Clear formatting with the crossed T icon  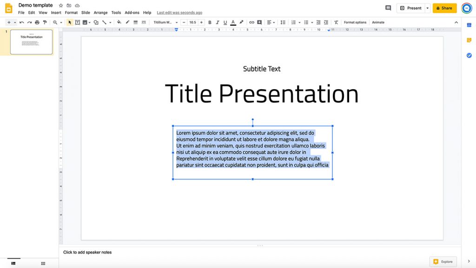click(x=336, y=22)
